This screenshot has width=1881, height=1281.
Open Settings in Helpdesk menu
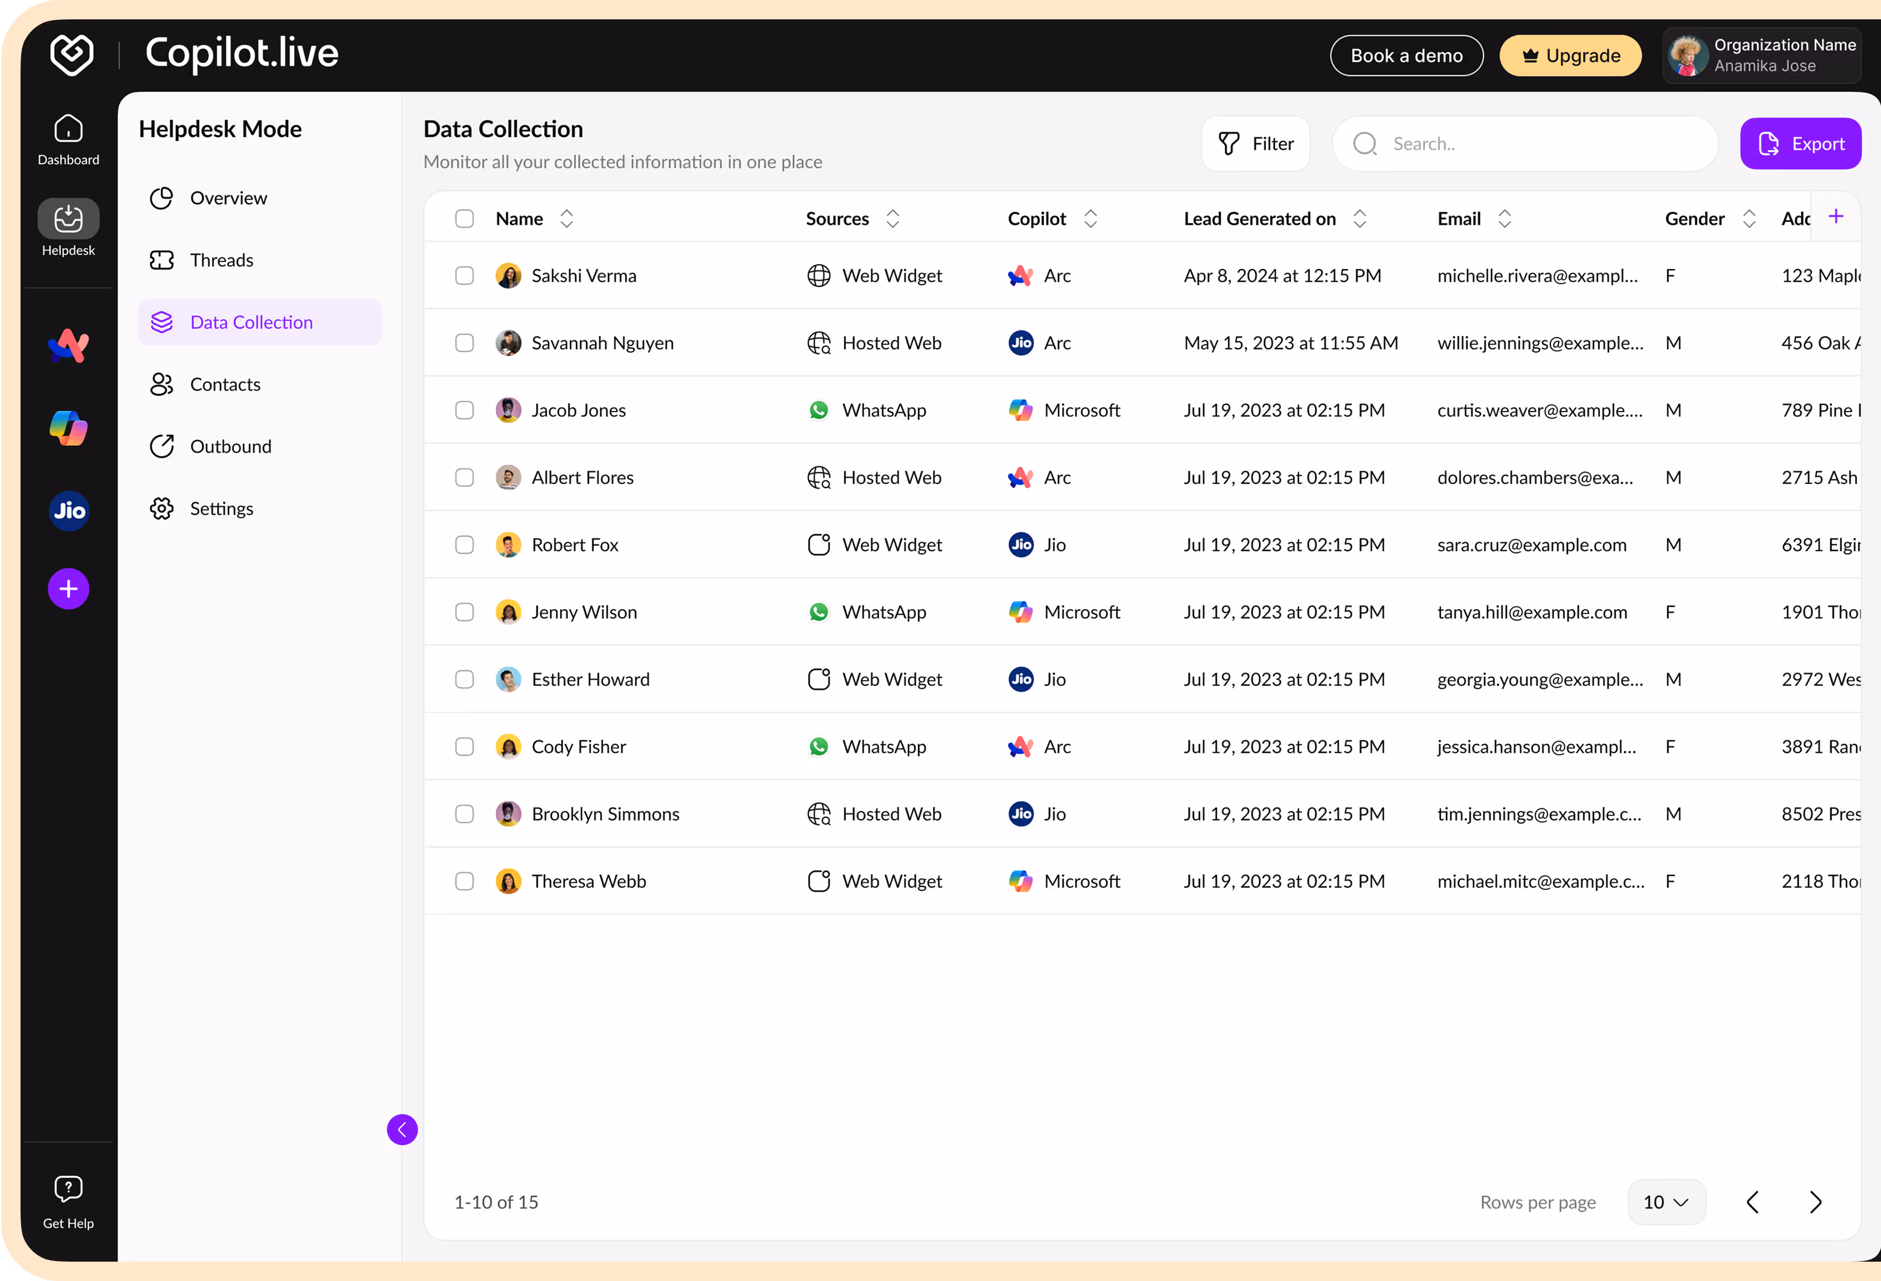point(259,508)
